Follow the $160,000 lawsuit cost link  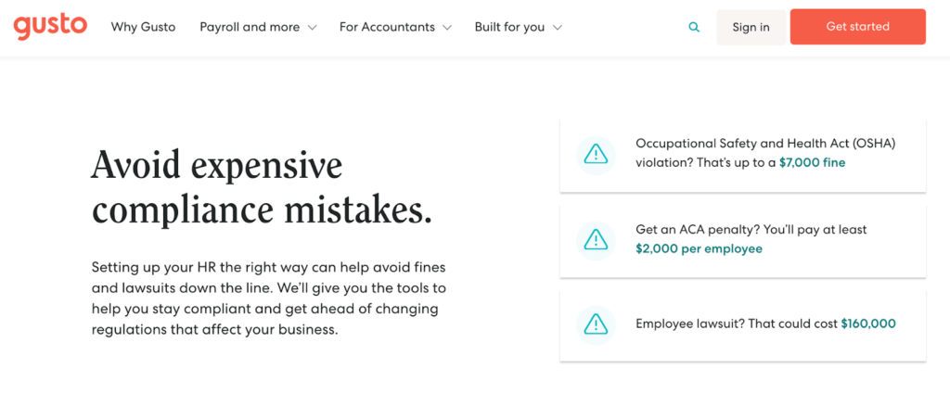[868, 324]
